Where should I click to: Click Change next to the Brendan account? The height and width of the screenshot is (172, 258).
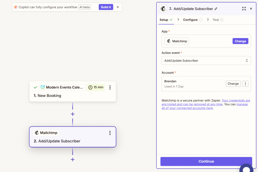pos(233,83)
